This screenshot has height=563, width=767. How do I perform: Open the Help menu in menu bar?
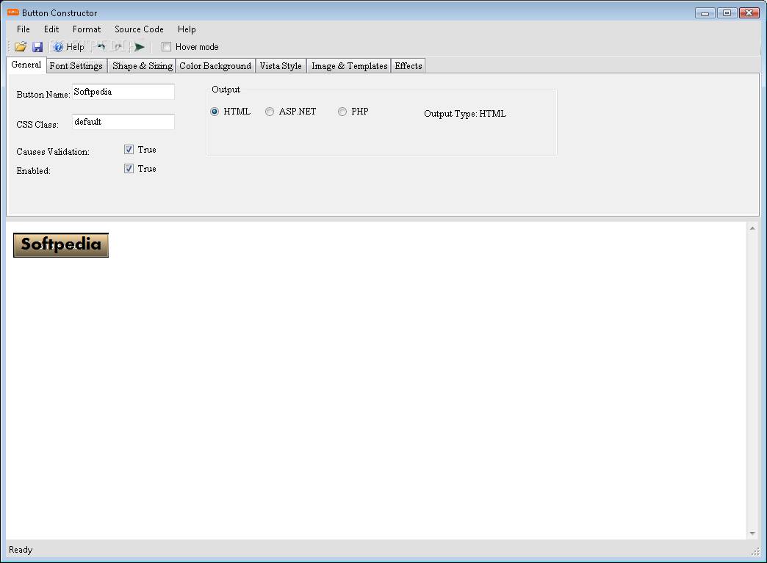[x=187, y=29]
